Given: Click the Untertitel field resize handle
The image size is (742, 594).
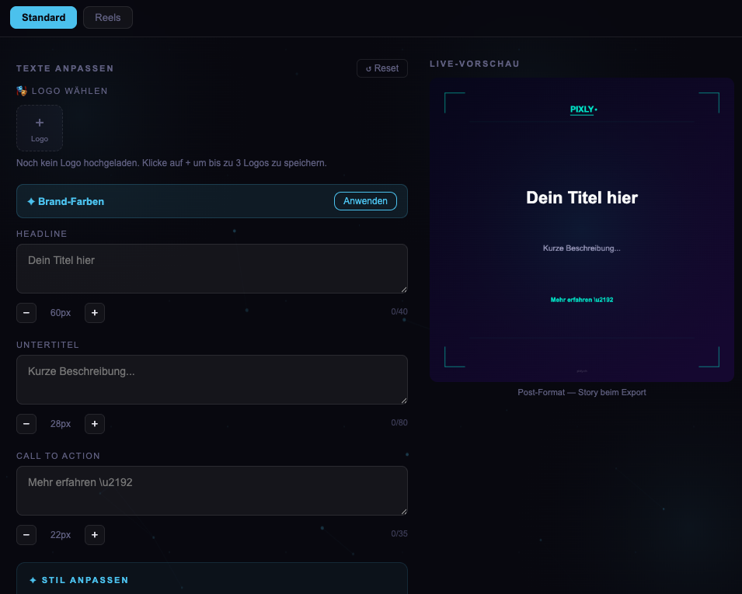Looking at the screenshot, I should [x=404, y=401].
